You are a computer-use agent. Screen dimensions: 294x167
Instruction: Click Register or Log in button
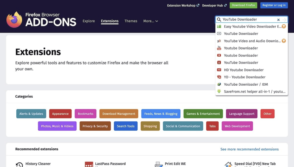(274, 5)
